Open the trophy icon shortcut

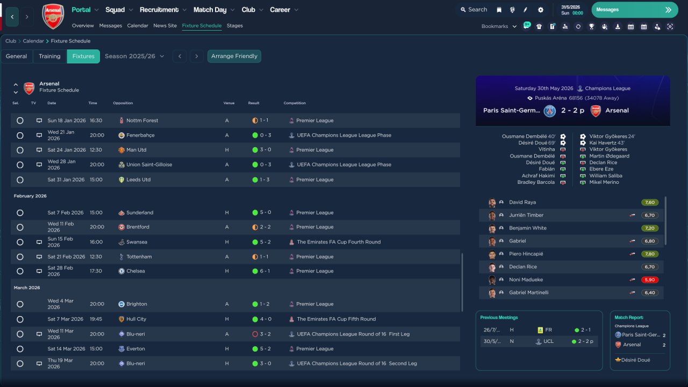tap(591, 26)
